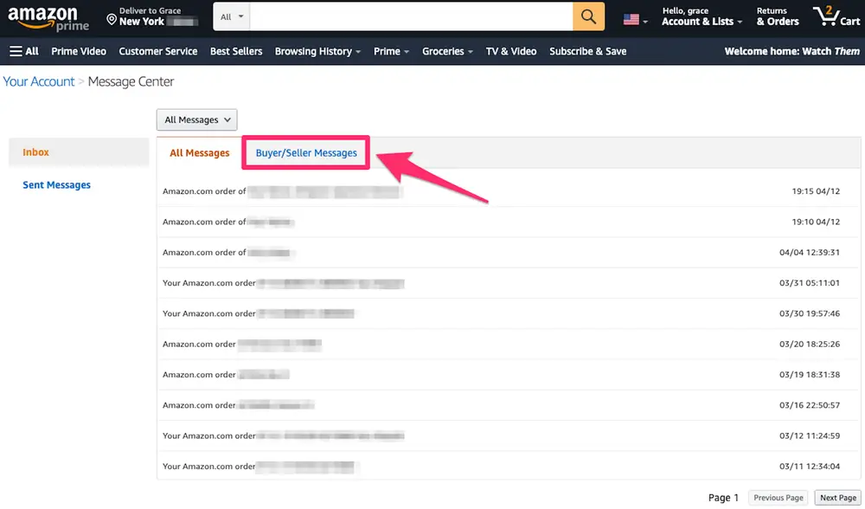865x509 pixels.
Task: Open Returns & Orders
Action: [778, 16]
